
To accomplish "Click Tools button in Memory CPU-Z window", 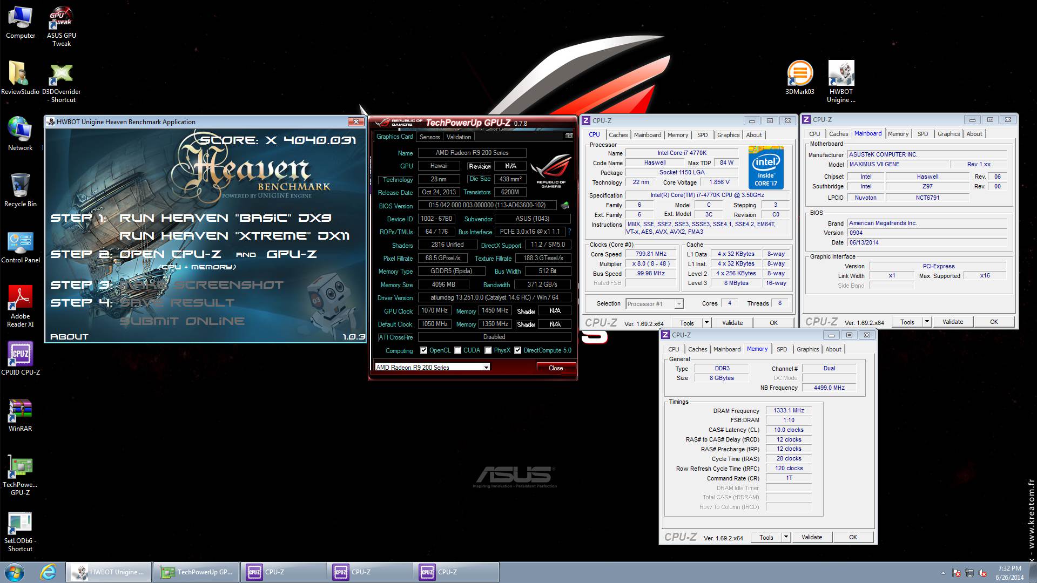I will pyautogui.click(x=766, y=537).
